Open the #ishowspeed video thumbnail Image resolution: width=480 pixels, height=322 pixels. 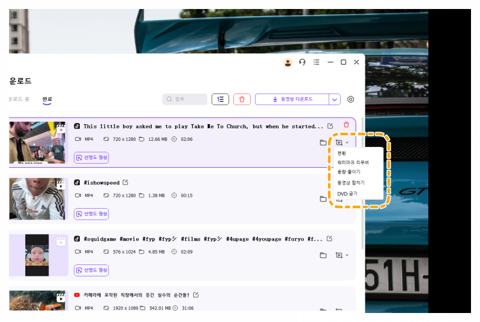click(37, 198)
